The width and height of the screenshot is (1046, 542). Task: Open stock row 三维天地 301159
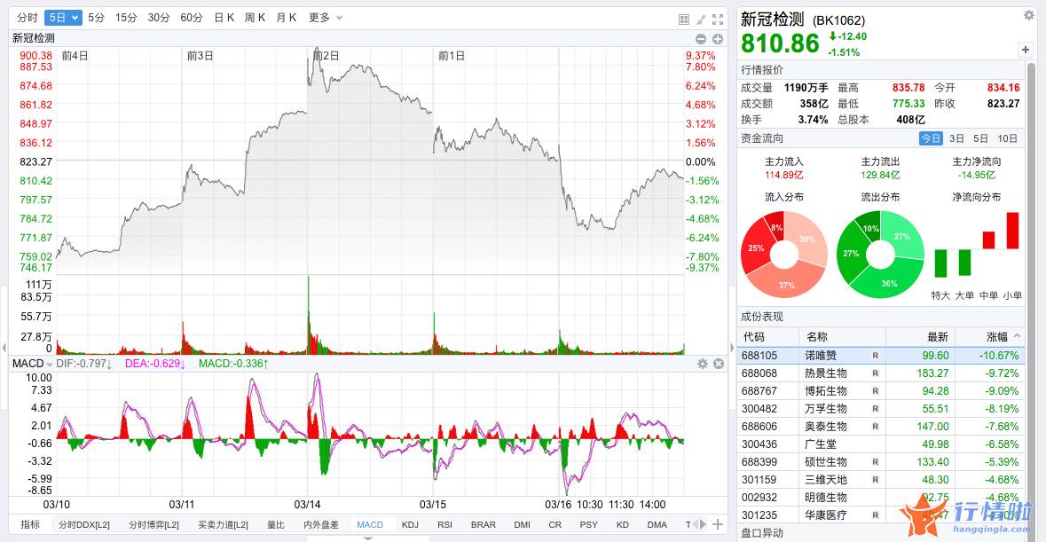point(881,479)
